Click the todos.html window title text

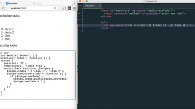151,1
